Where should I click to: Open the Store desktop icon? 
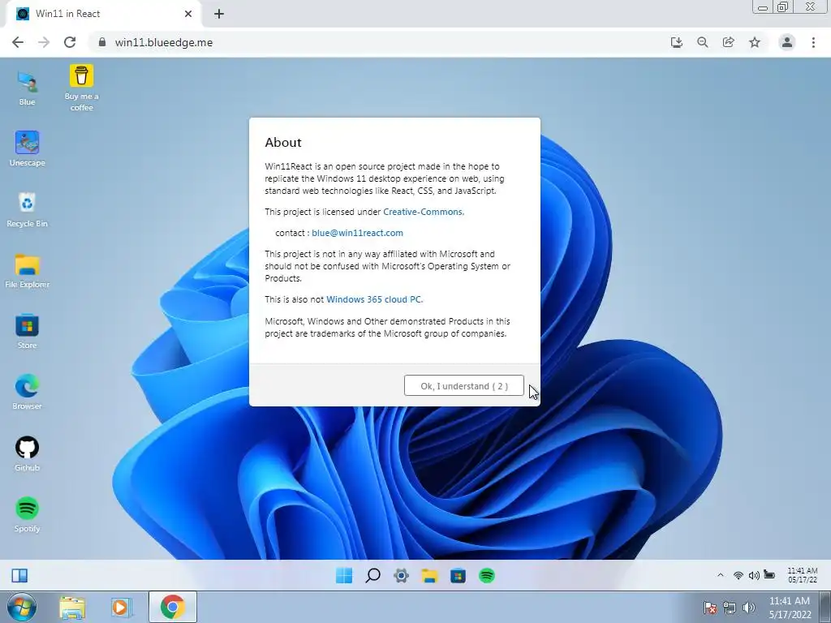click(x=27, y=332)
